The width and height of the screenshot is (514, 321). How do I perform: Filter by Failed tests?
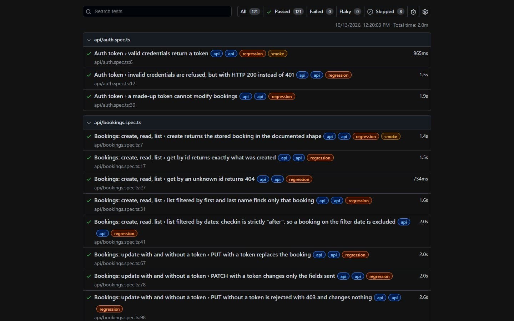(x=321, y=11)
